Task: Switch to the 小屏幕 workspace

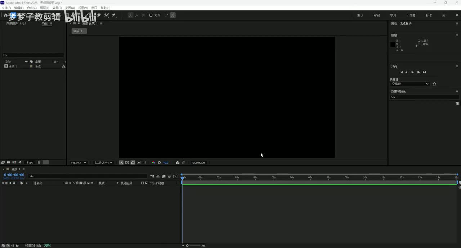Action: (x=411, y=15)
